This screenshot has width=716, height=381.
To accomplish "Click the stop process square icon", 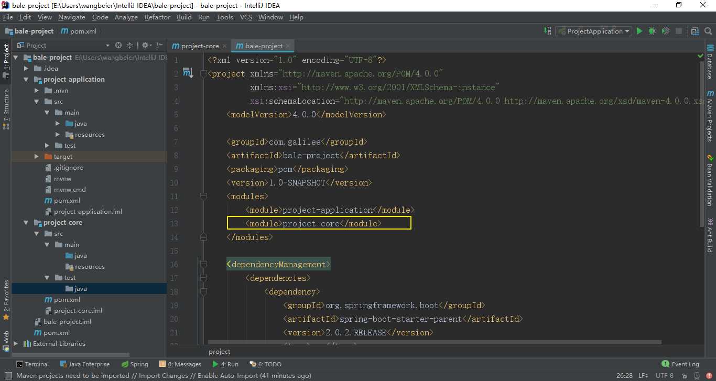I will (679, 31).
